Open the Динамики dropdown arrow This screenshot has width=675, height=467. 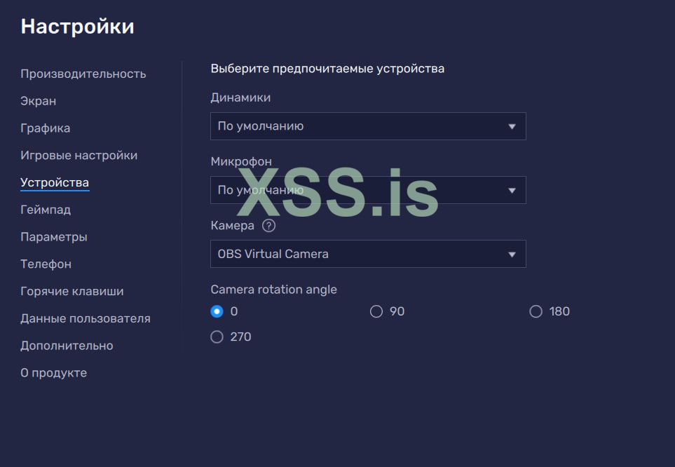(x=512, y=126)
